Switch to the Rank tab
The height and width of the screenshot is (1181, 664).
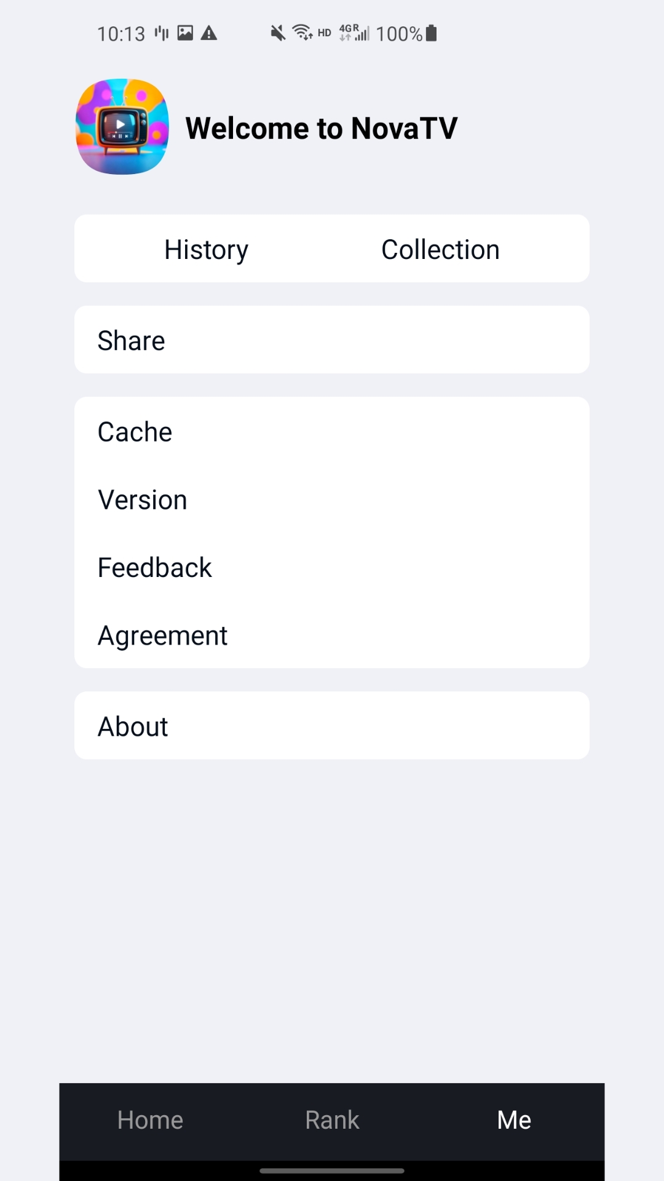[x=332, y=1120]
